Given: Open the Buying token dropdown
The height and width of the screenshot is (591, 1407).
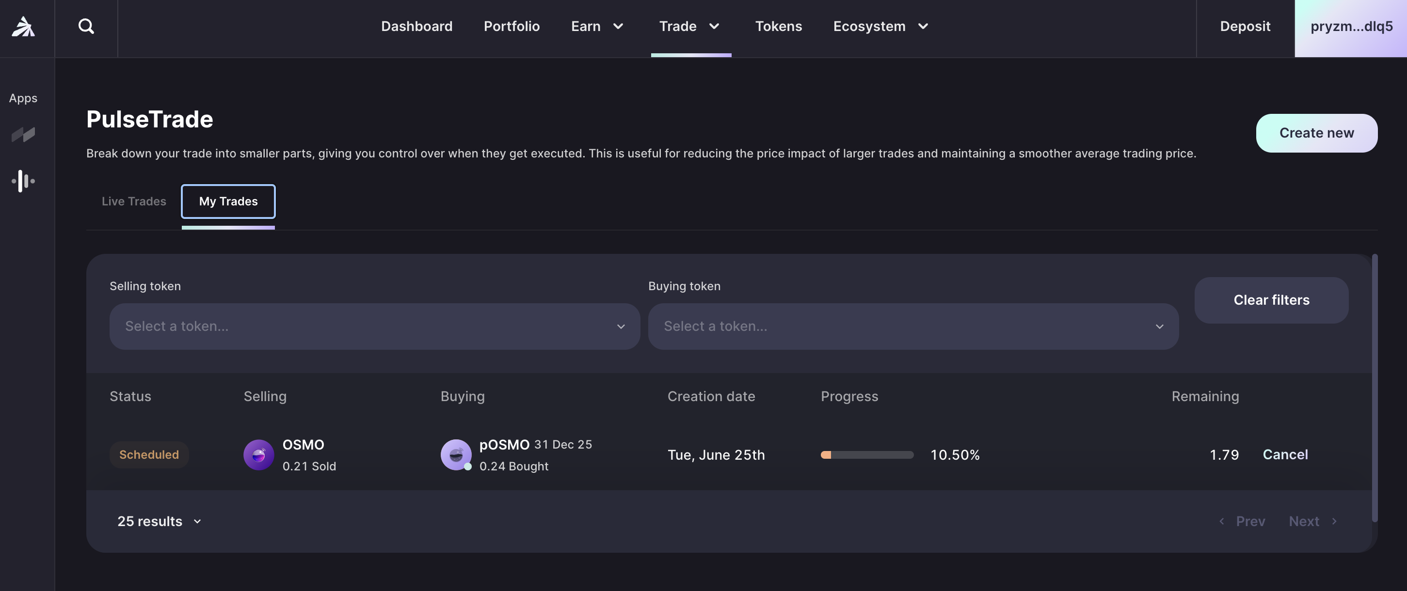Looking at the screenshot, I should click(913, 327).
